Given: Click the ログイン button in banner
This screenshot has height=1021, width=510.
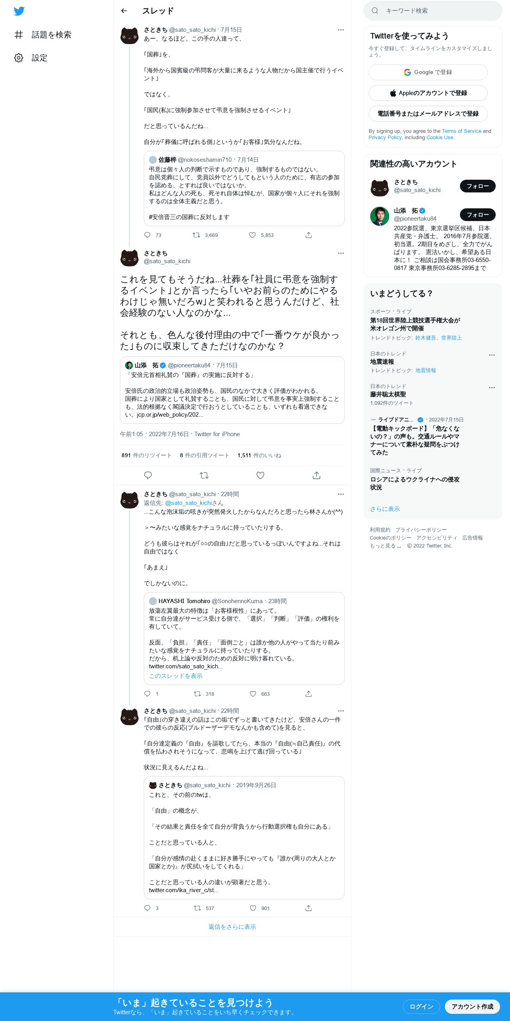Looking at the screenshot, I should coord(421,1006).
